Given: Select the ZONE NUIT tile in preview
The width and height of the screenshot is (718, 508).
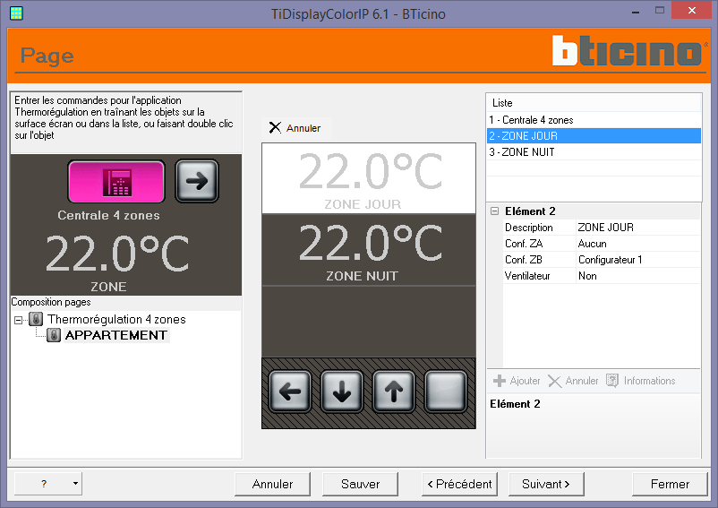Looking at the screenshot, I should [369, 250].
